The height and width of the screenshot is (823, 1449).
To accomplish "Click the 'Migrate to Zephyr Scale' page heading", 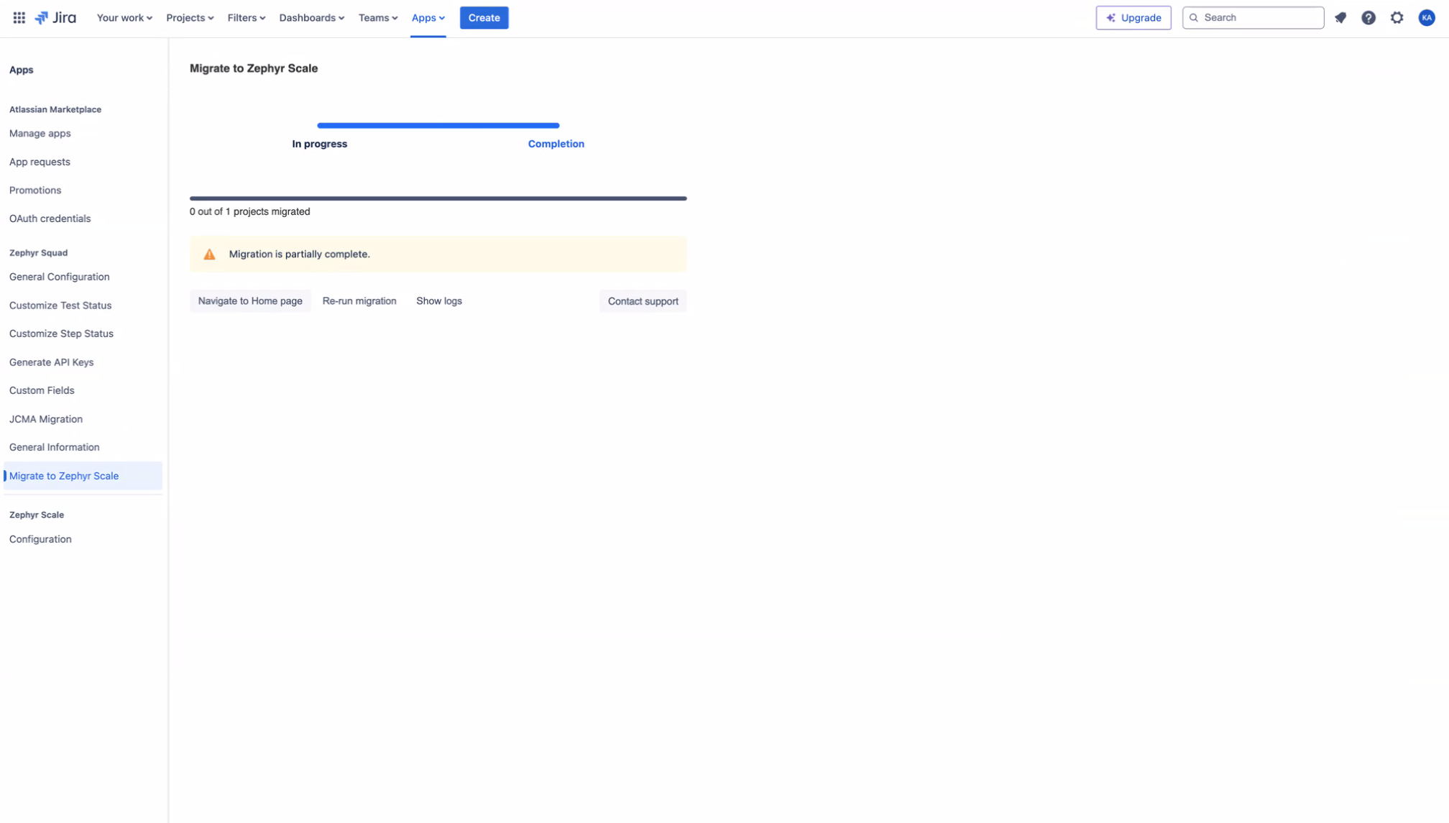I will point(254,69).
